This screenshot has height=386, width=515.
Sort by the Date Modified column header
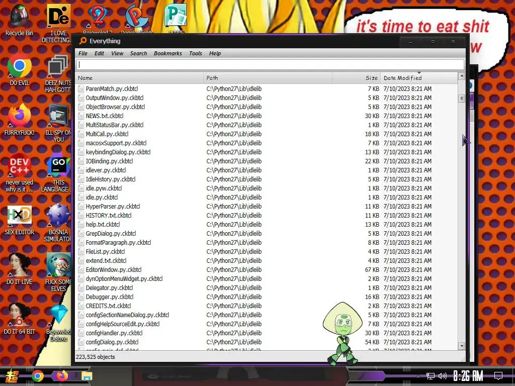[419, 78]
